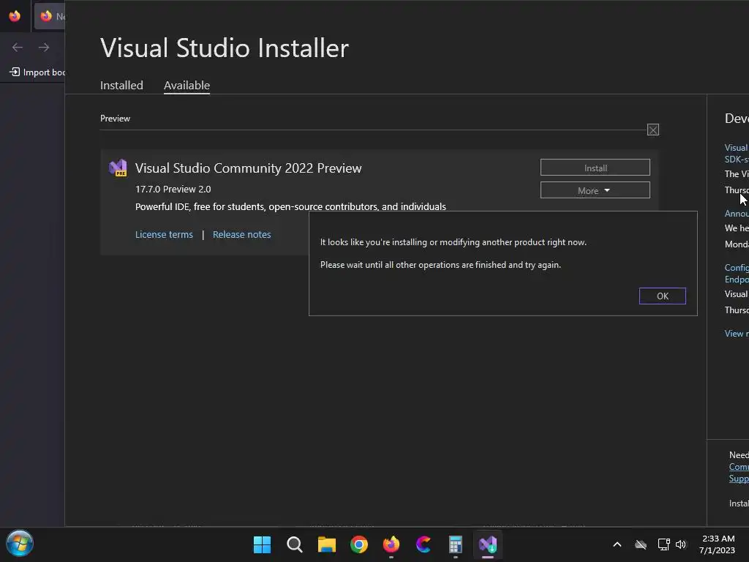Open the crescent-shaped app icon in the taskbar
Image resolution: width=749 pixels, height=562 pixels.
click(x=424, y=544)
